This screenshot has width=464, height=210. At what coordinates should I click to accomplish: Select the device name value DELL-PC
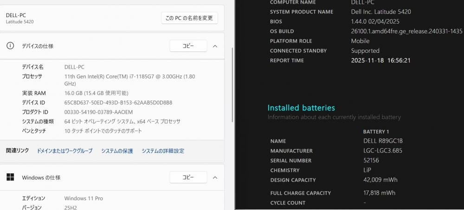tap(74, 67)
